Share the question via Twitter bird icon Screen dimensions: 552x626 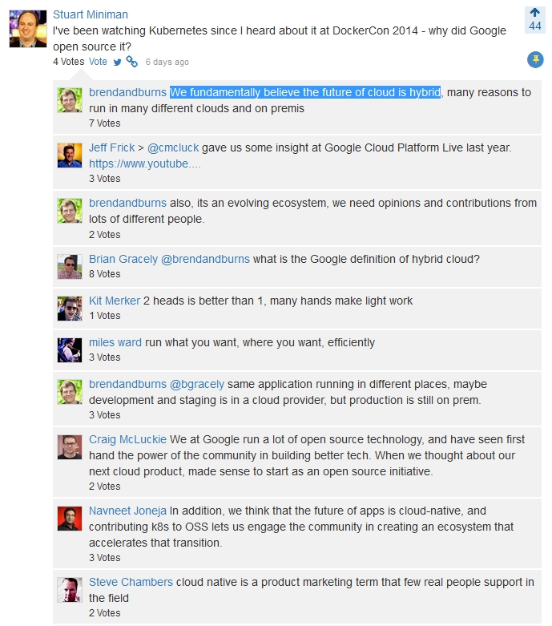coord(117,63)
